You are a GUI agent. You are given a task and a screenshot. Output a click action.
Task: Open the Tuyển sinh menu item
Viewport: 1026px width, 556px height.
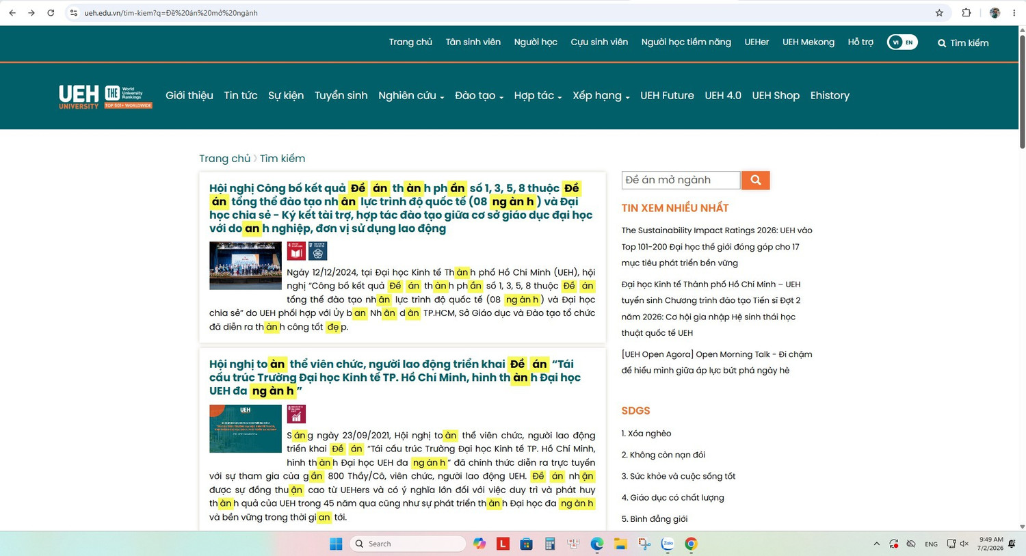(x=341, y=96)
